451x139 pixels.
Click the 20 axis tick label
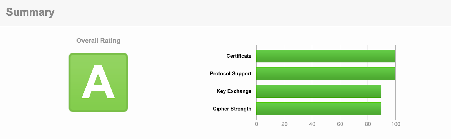[284, 124]
